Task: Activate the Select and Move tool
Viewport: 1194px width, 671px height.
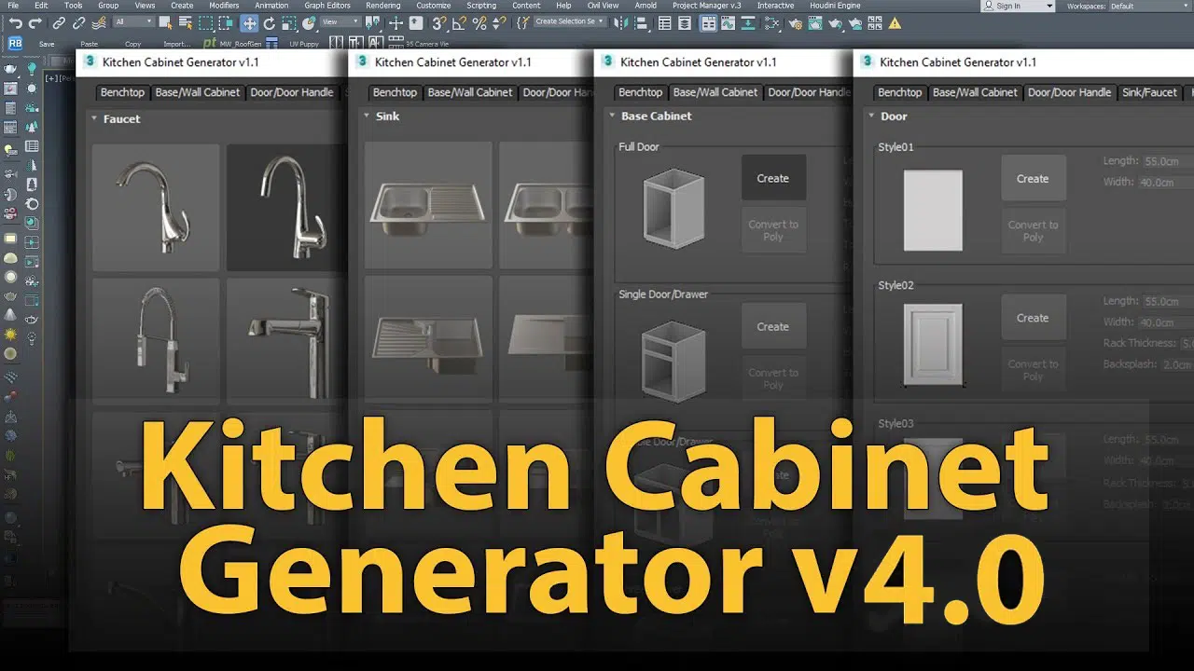Action: pos(249,22)
